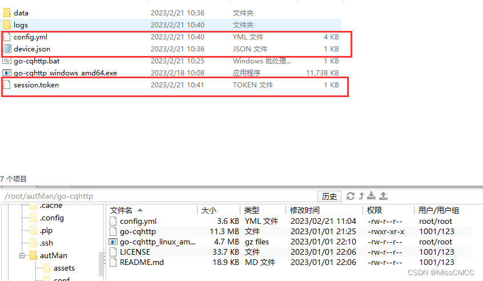The width and height of the screenshot is (483, 281).
Task: Sort by 用户/用户组 column header
Action: coord(438,210)
